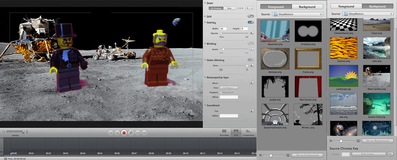Viewport: 397px width, 160px height.
Task: Click the Onion Skinning gear button
Action: click(x=252, y=66)
